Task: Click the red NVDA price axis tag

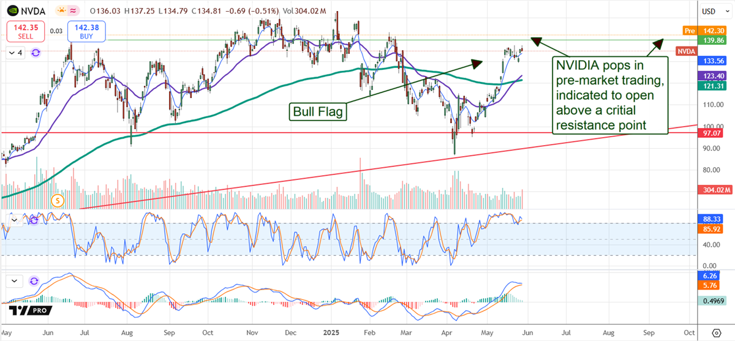Action: pos(686,51)
